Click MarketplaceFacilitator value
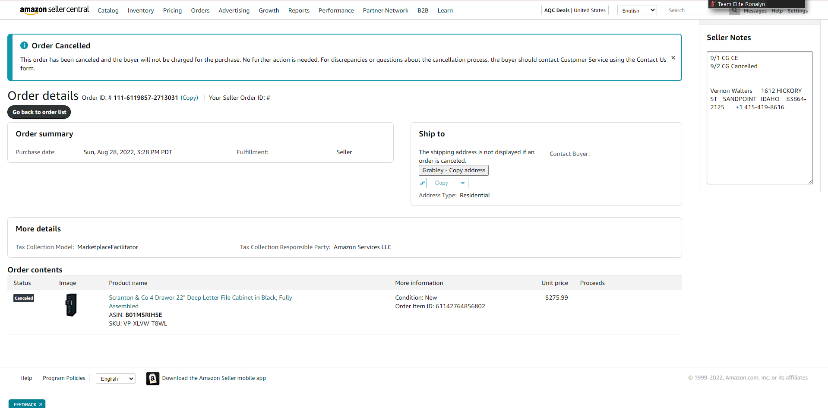828x408 pixels. [108, 247]
